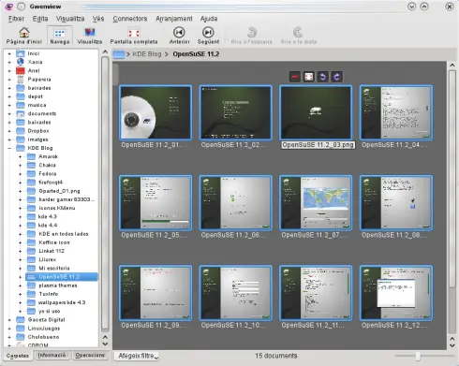Click the breadcrumb root folder icon
The height and width of the screenshot is (366, 459).
pos(119,54)
